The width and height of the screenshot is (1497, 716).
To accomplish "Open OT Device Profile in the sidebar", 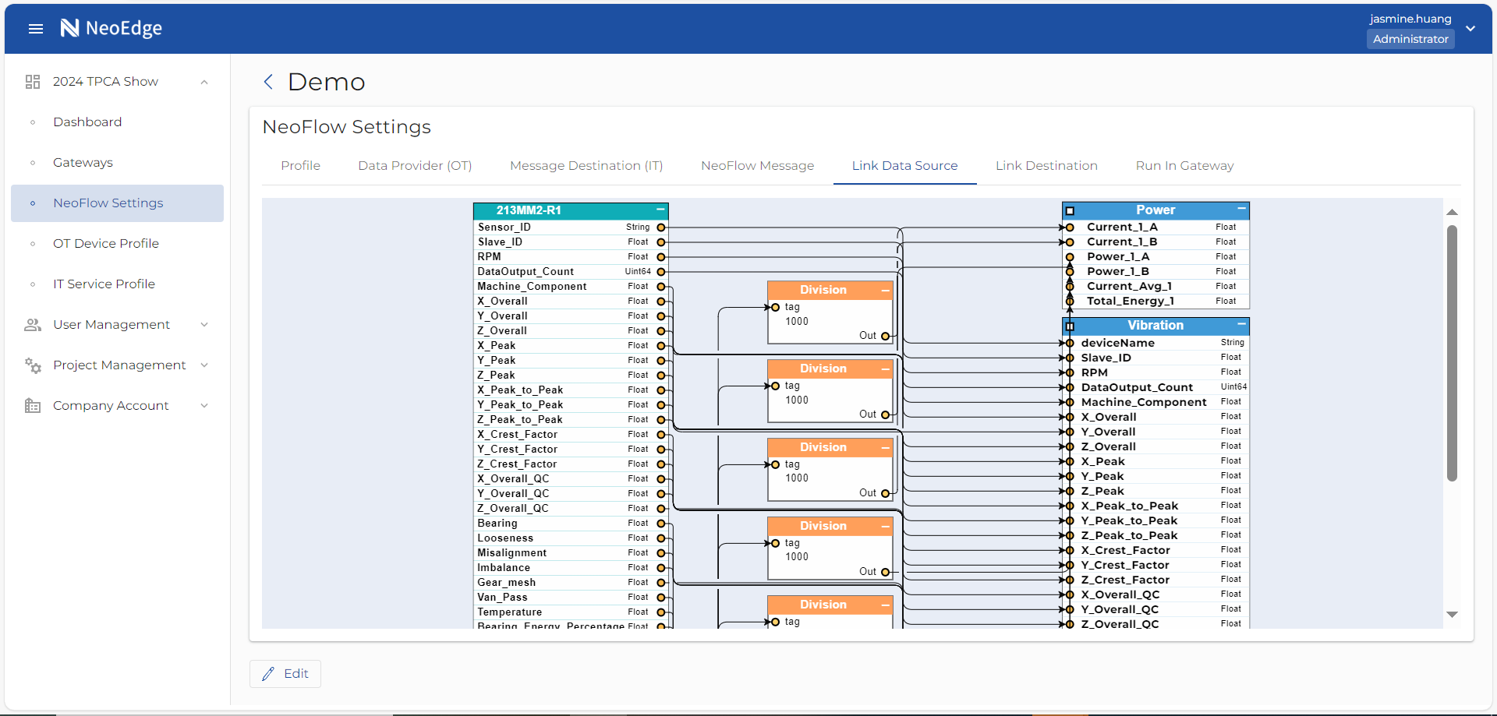I will click(x=118, y=244).
